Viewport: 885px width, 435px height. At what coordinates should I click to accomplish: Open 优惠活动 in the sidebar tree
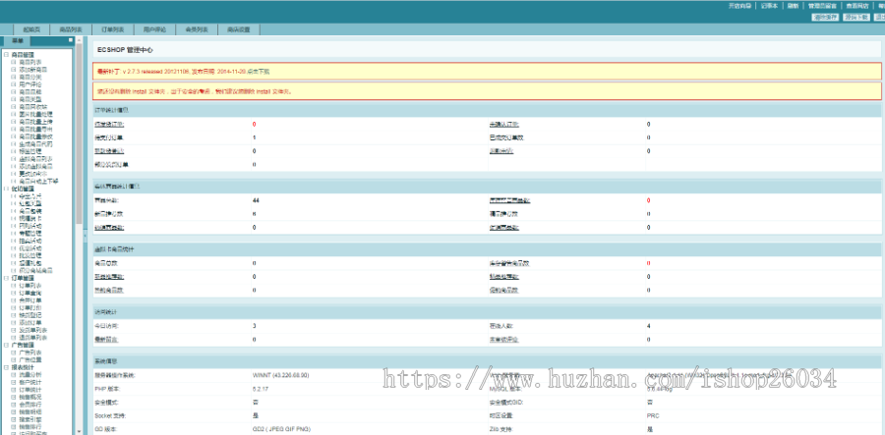tap(29, 247)
